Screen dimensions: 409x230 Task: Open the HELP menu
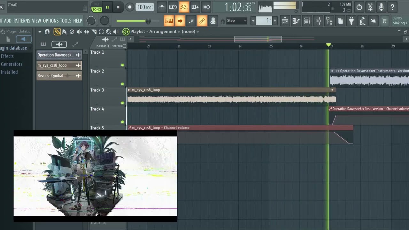click(x=78, y=20)
